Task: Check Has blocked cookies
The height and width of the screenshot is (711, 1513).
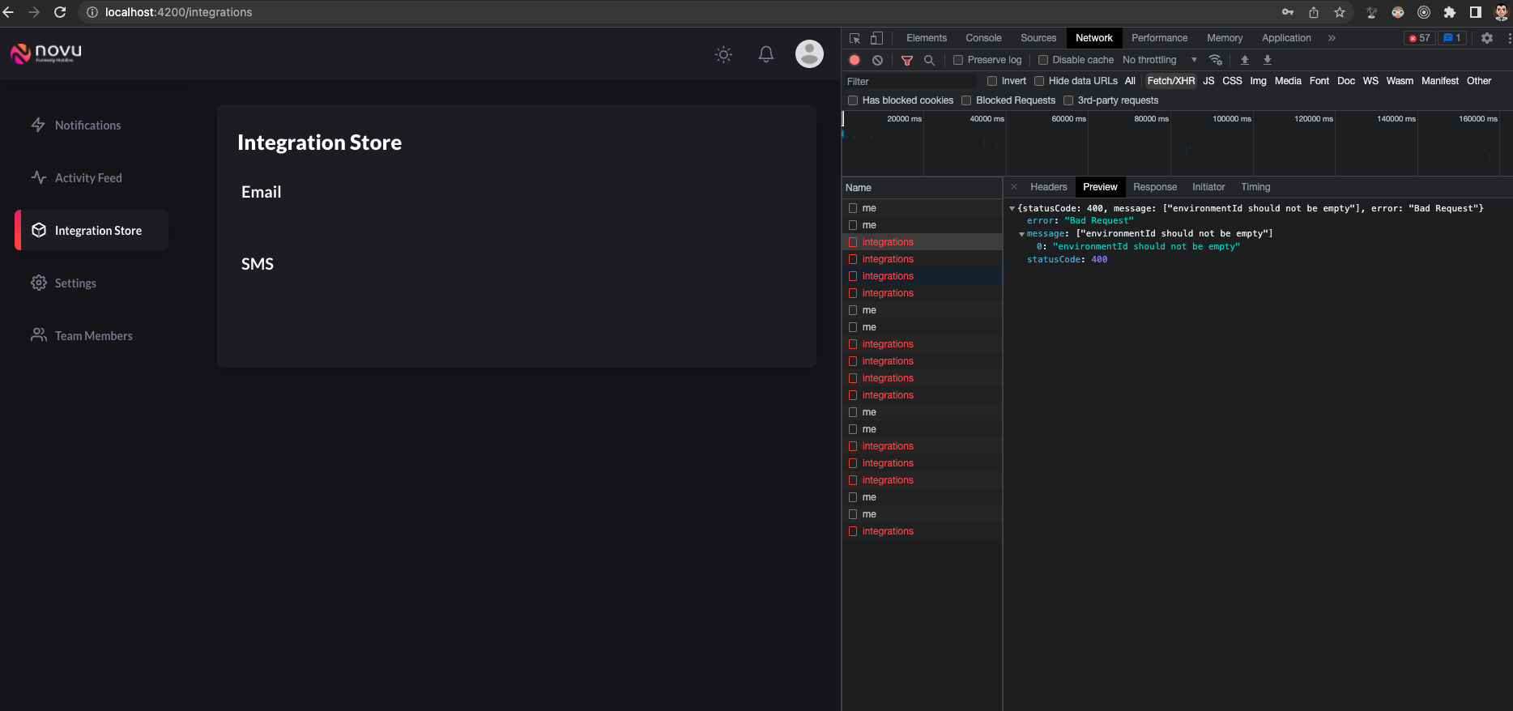Action: point(853,100)
